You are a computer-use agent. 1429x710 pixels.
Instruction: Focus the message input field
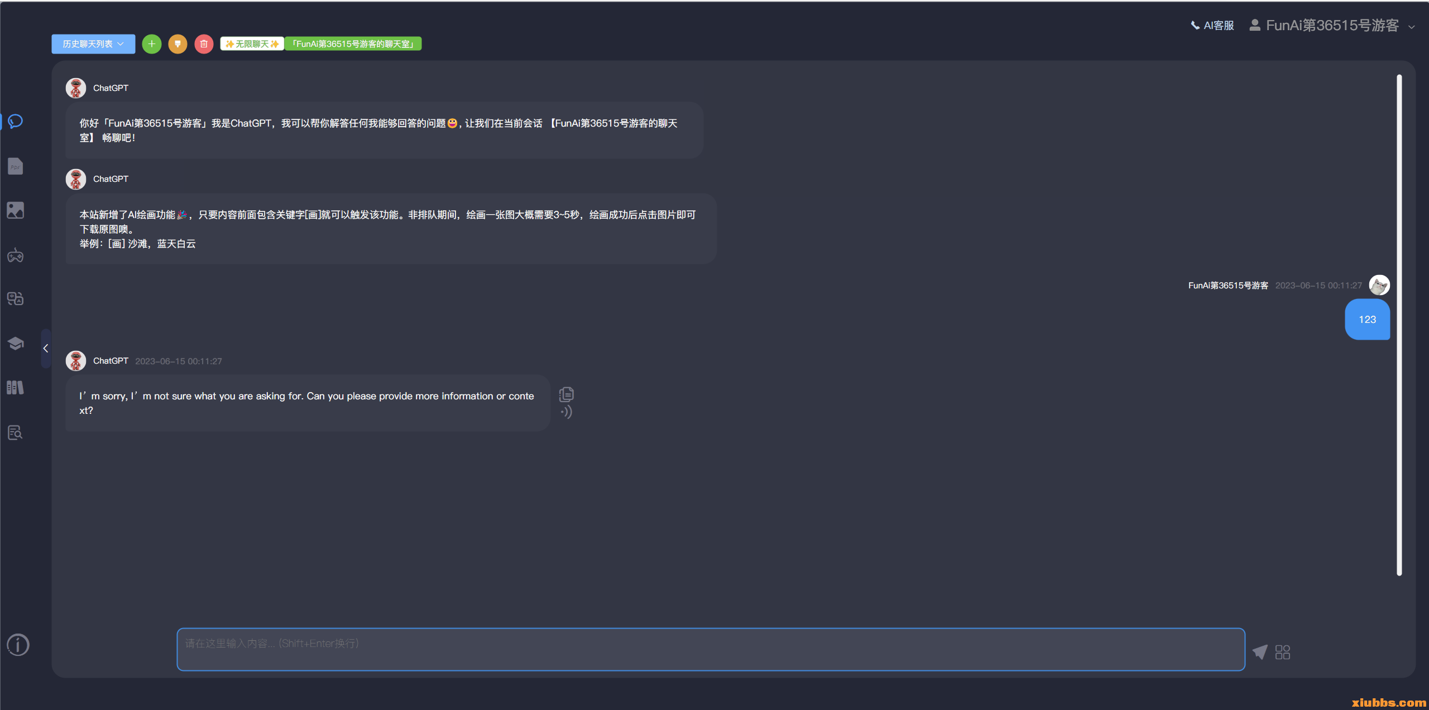[x=710, y=649]
